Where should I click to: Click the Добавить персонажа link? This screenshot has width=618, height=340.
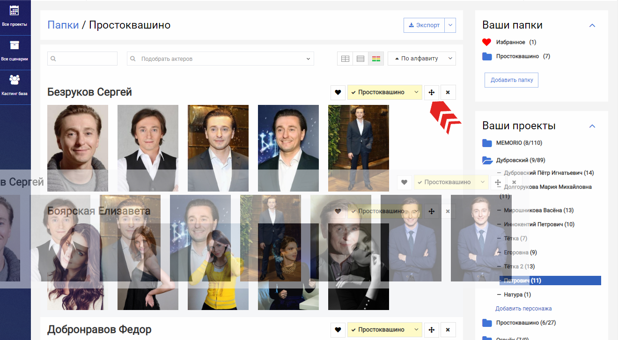pos(523,309)
